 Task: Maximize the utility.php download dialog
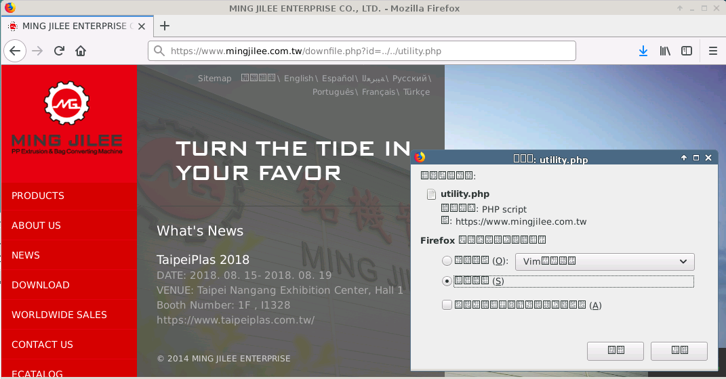696,158
